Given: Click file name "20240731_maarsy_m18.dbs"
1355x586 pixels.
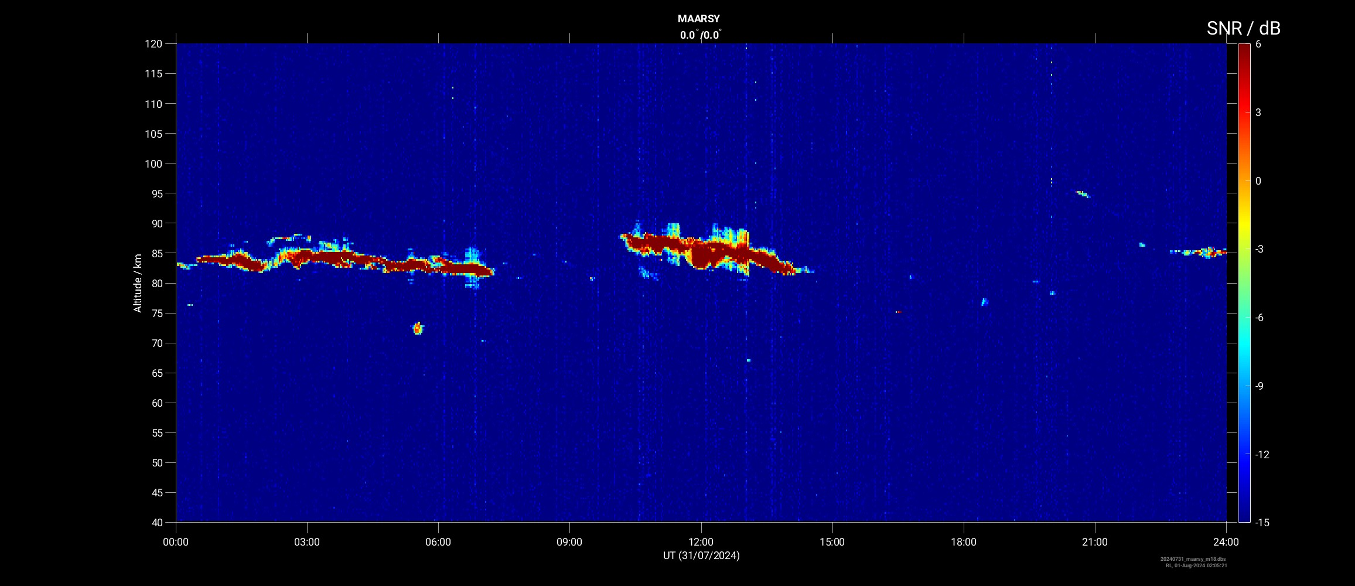Looking at the screenshot, I should (x=1193, y=559).
